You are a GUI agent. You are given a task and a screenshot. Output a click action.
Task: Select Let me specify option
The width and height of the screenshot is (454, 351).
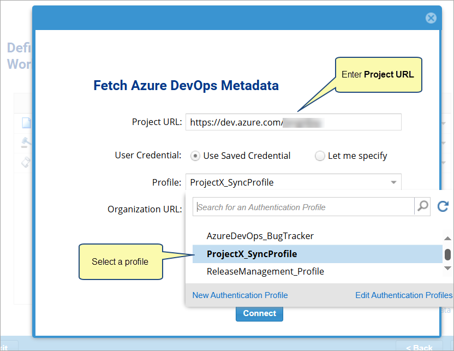pos(320,156)
